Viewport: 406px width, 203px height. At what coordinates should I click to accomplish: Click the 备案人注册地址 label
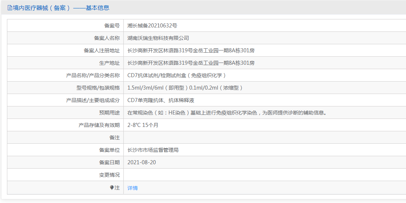click(101, 50)
